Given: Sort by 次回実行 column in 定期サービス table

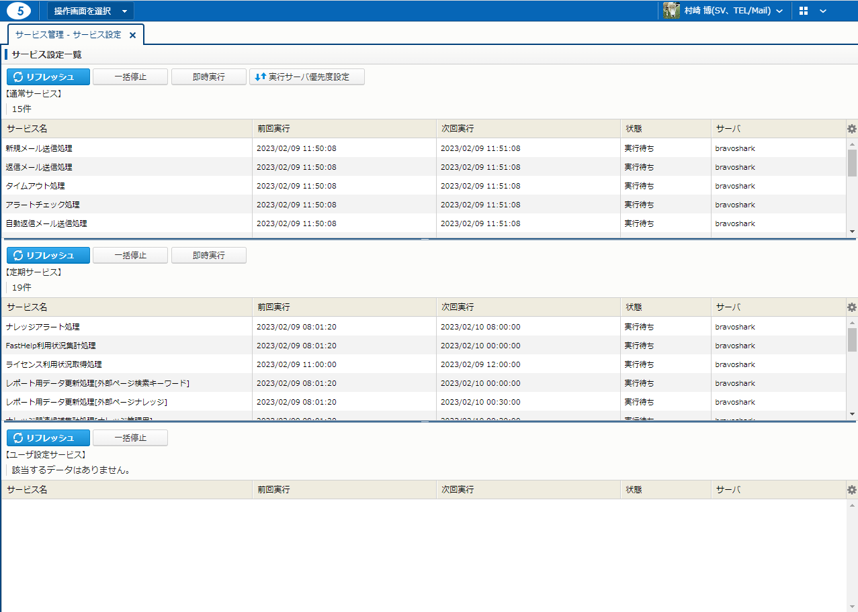Looking at the screenshot, I should coord(458,307).
